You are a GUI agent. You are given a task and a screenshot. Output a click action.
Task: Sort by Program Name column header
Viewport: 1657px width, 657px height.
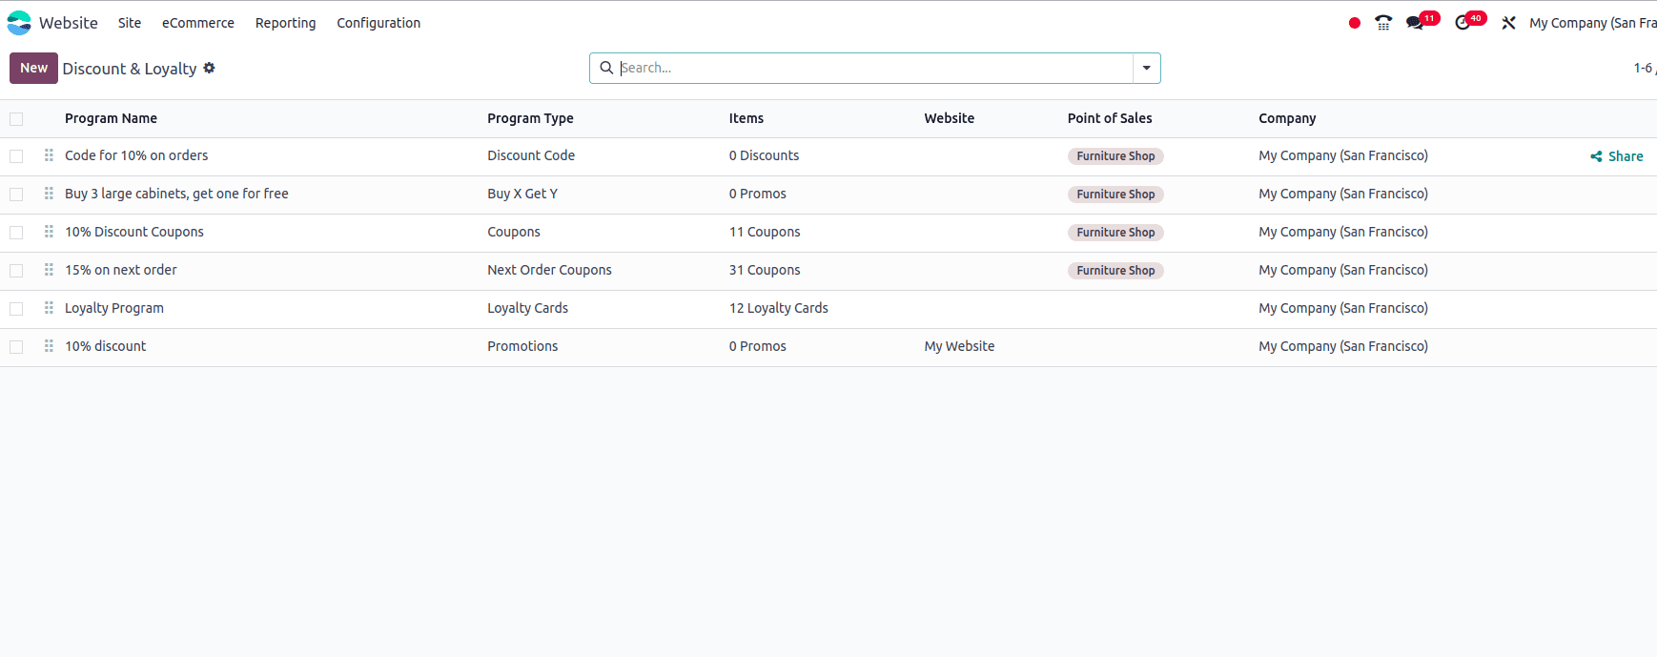111,118
